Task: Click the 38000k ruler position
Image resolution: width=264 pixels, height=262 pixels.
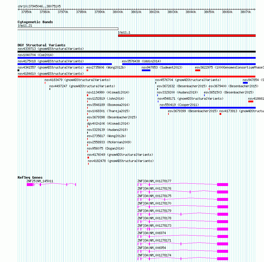Action: point(118,12)
